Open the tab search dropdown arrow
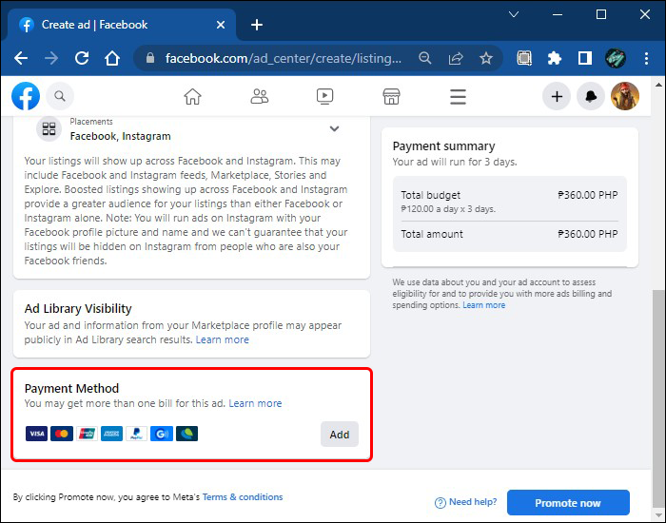Image resolution: width=666 pixels, height=523 pixels. (514, 14)
